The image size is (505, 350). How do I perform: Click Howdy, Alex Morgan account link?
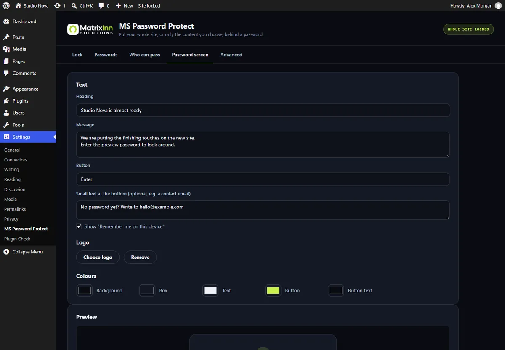[471, 6]
